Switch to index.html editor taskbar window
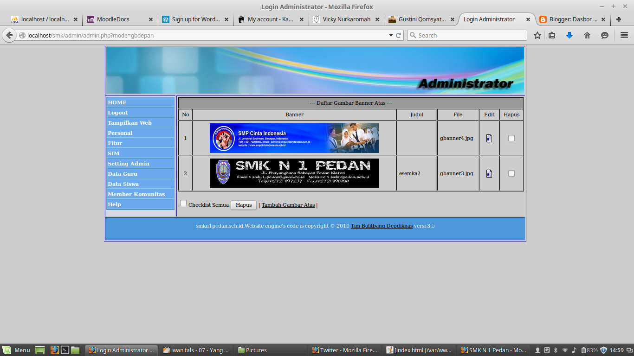634x356 pixels. coord(420,350)
